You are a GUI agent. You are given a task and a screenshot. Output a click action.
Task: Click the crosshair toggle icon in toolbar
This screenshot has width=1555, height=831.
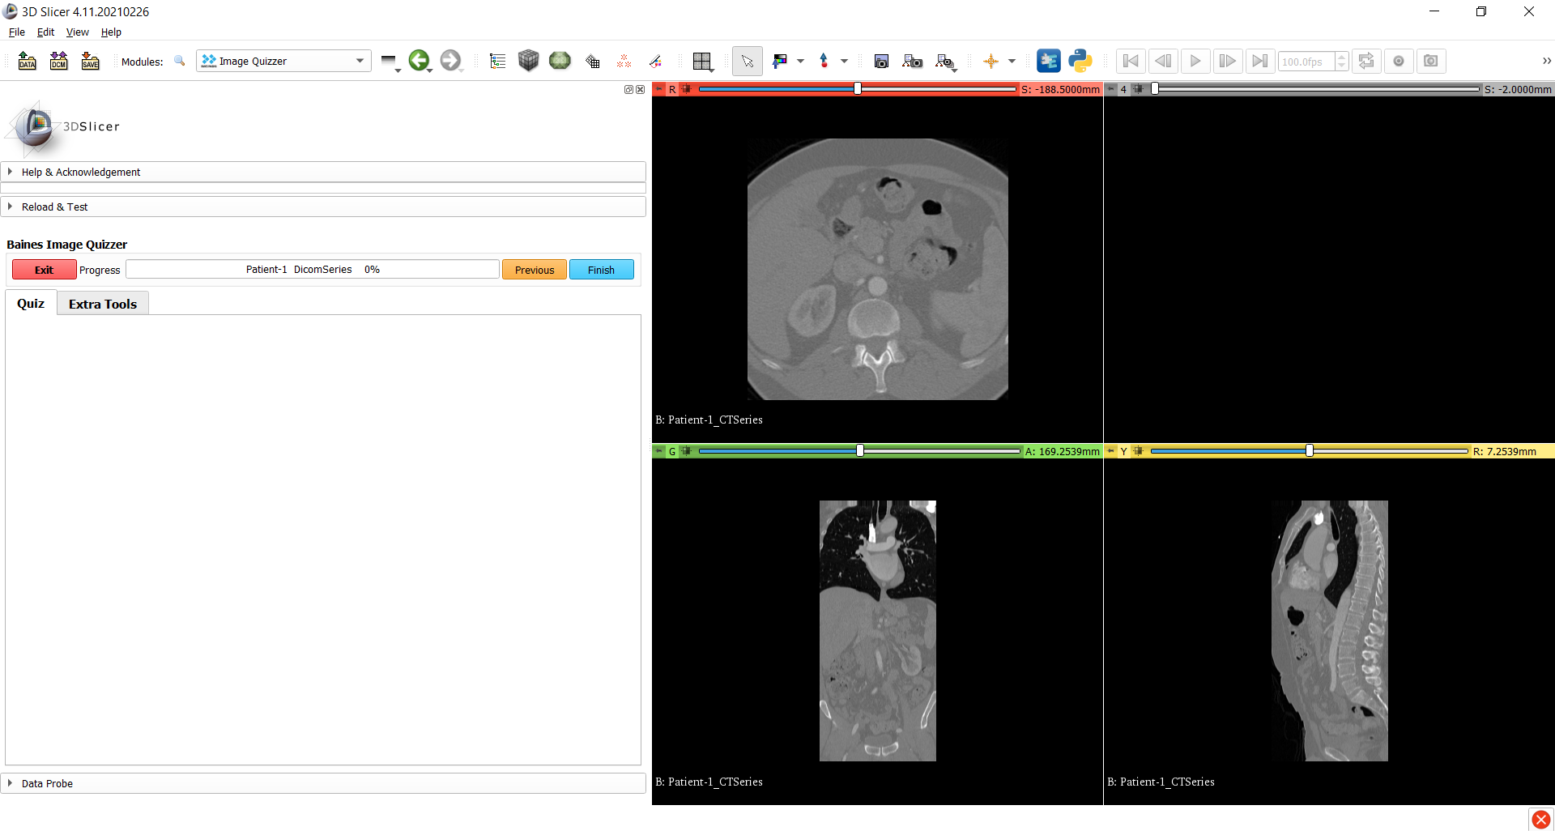[x=992, y=61]
